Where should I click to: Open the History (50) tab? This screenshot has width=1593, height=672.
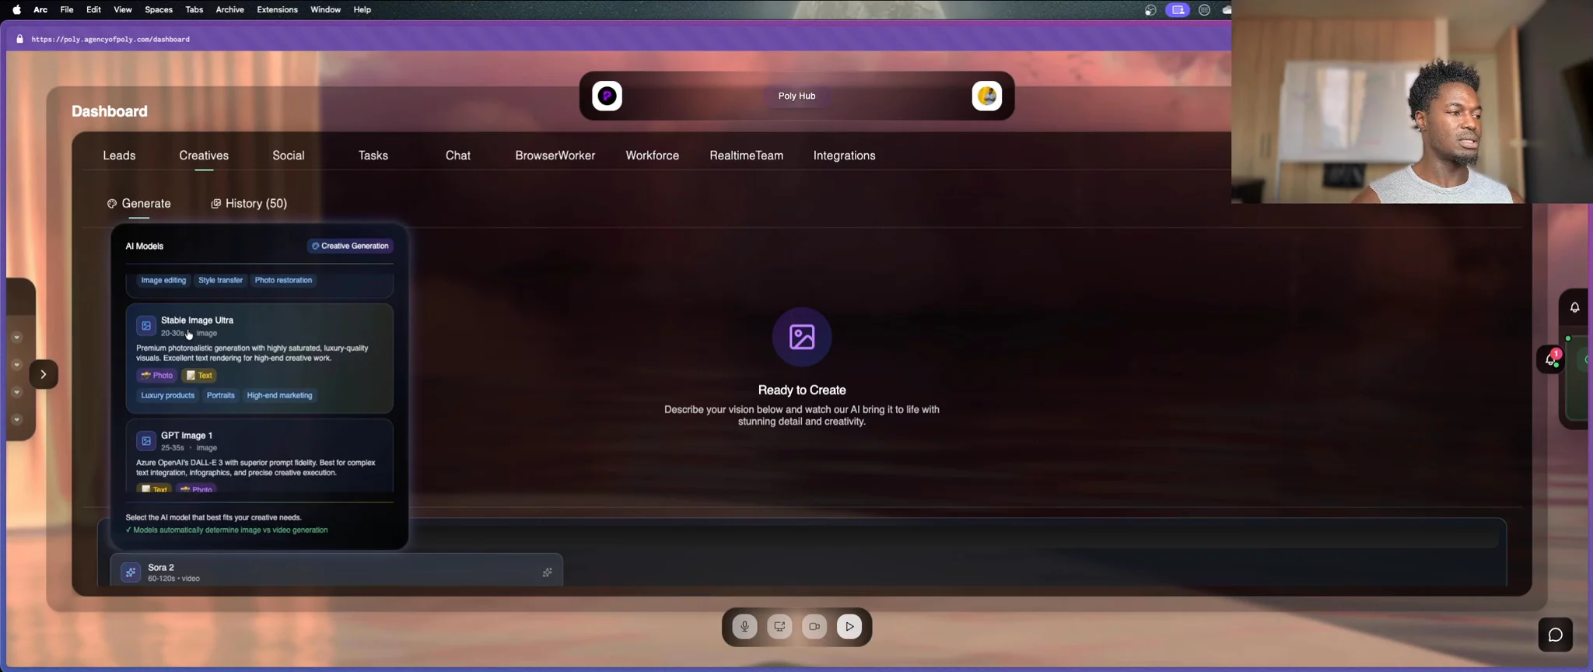pyautogui.click(x=249, y=204)
